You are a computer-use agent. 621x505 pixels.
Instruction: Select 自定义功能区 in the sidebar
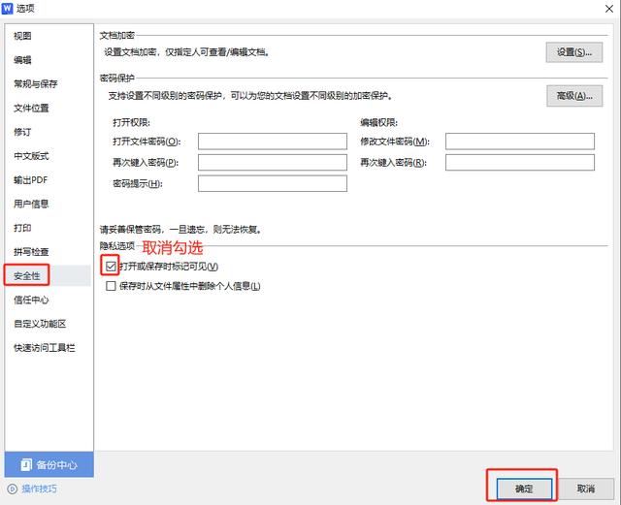(40, 324)
